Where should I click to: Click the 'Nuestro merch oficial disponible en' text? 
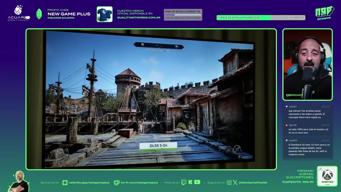point(135,12)
